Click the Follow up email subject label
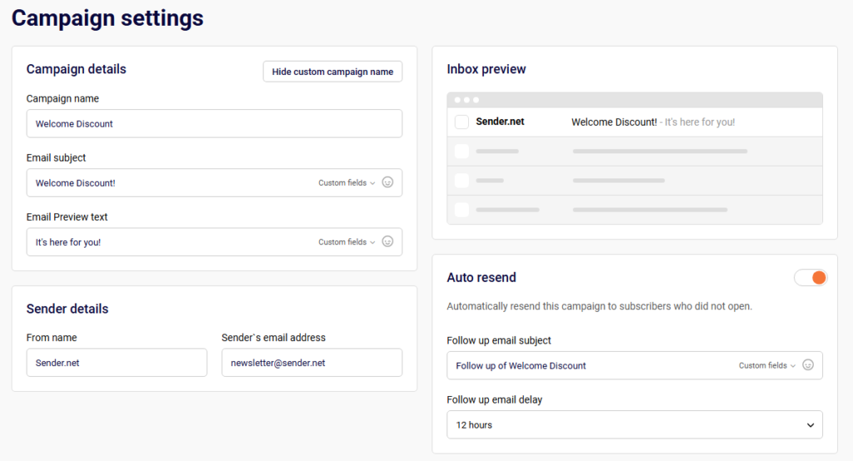This screenshot has height=461, width=853. (499, 340)
